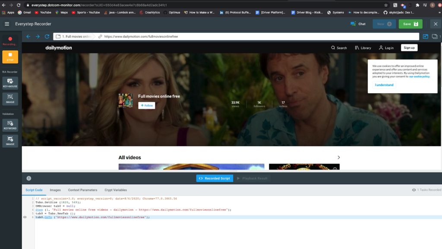Open the Chrome extensions puzzle icon
Viewport: 442px width, 249px height.
[417, 5]
